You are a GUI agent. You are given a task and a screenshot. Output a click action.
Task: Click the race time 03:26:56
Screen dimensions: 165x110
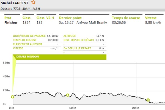pos(119,22)
